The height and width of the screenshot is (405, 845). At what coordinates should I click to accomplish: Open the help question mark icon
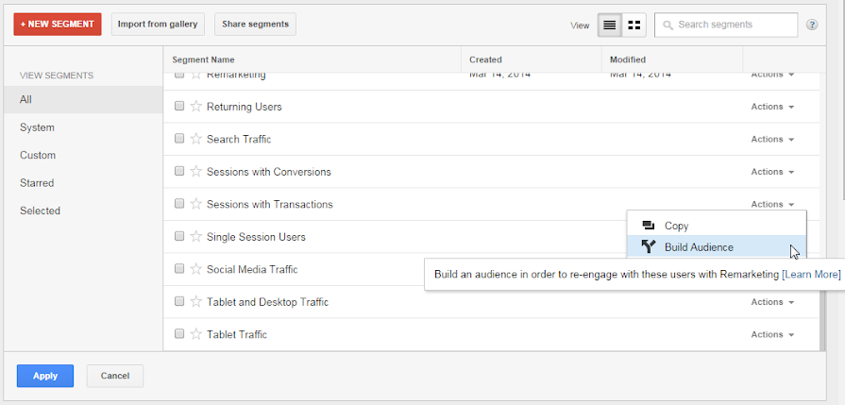tap(812, 25)
